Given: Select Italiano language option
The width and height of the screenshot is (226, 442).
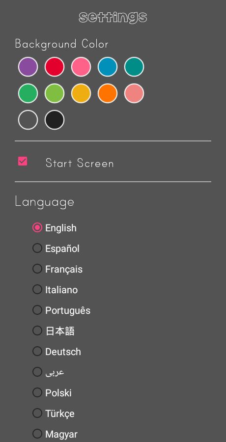Looking at the screenshot, I should [x=55, y=289].
